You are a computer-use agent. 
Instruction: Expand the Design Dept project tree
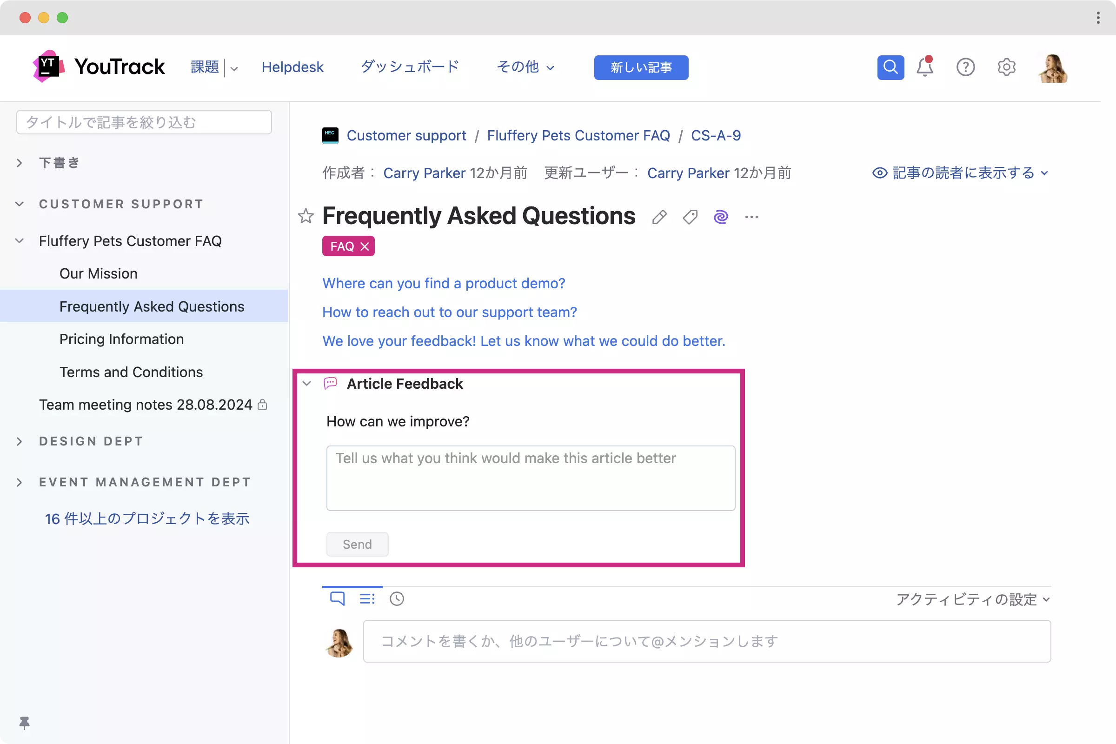pos(20,442)
